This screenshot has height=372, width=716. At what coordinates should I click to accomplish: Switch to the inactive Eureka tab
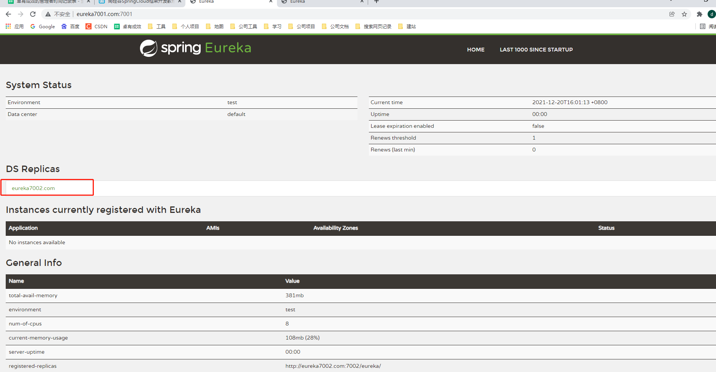[x=322, y=2]
